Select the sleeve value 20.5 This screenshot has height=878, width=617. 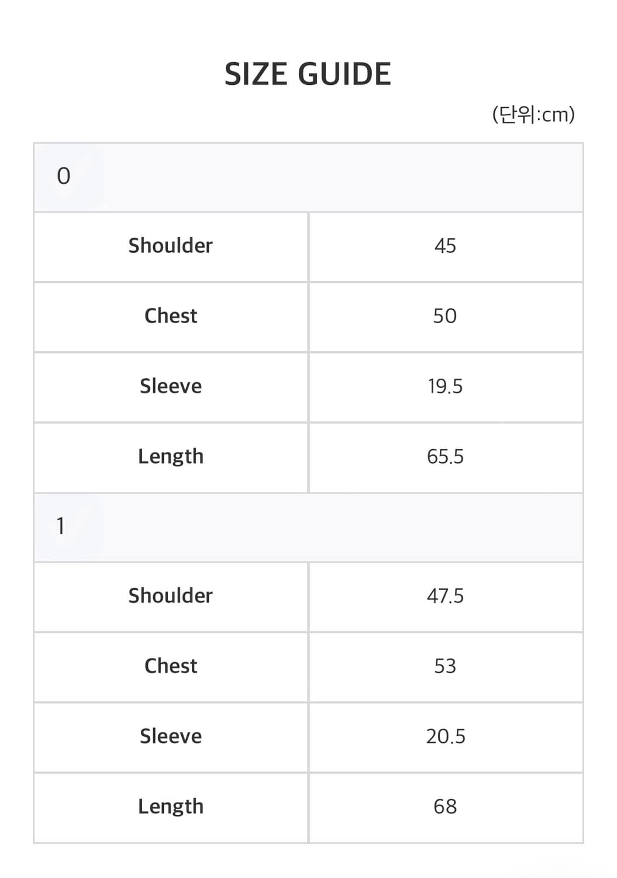[x=445, y=736]
